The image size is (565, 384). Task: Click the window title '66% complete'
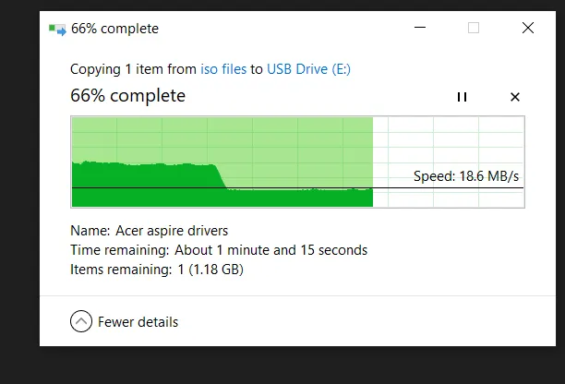click(115, 29)
